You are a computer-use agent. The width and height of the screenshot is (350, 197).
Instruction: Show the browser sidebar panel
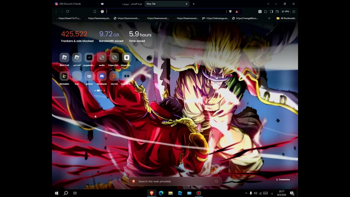(271, 11)
